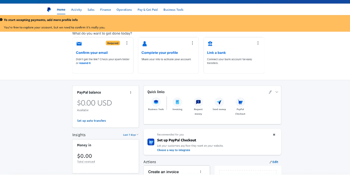The image size is (350, 175).
Task: Click the Create an invoice card title
Action: pos(164,172)
